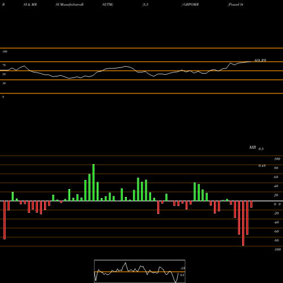
Task: Click the RSI axis label 30
Action: tap(4, 83)
